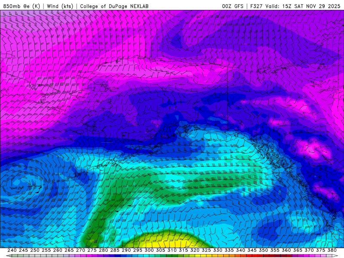Pick the 270 legend number
344x258 pixels.
click(x=80, y=250)
